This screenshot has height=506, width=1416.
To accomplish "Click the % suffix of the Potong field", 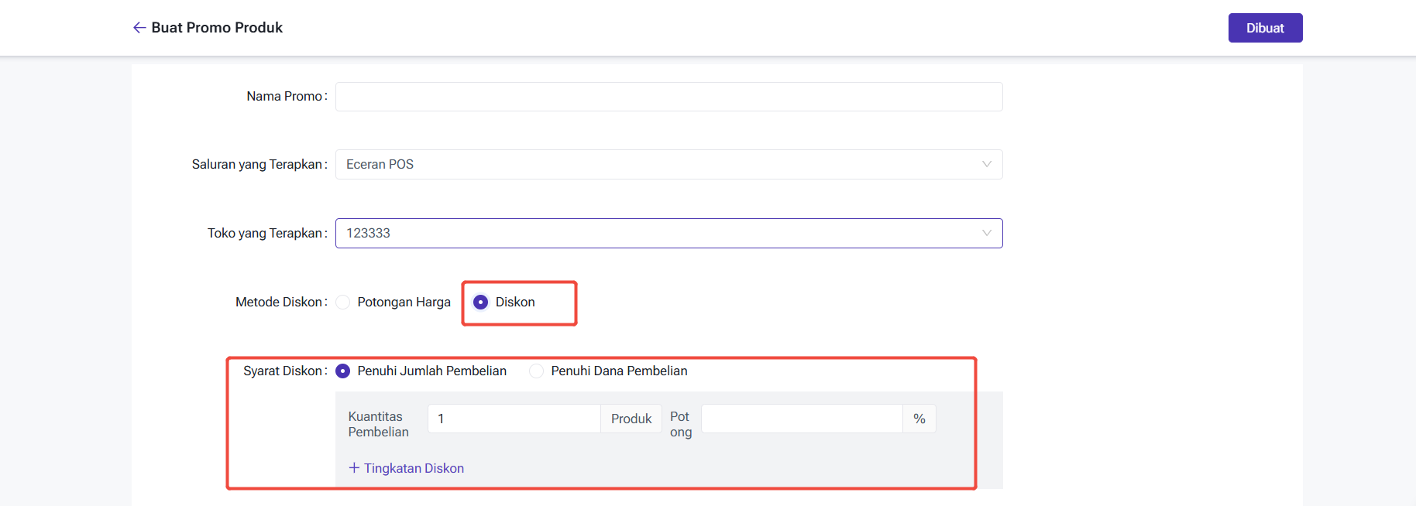I will coord(919,419).
